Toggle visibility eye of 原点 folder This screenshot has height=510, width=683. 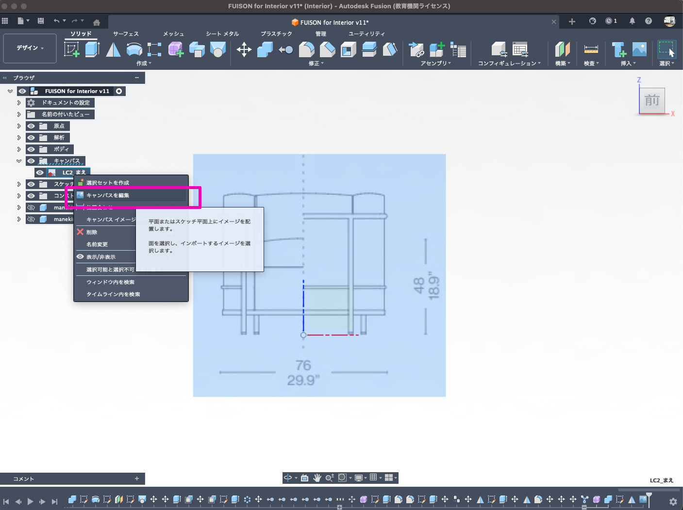click(31, 126)
